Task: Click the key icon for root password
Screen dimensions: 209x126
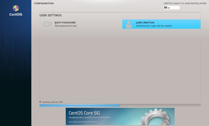Action: (x=47, y=24)
